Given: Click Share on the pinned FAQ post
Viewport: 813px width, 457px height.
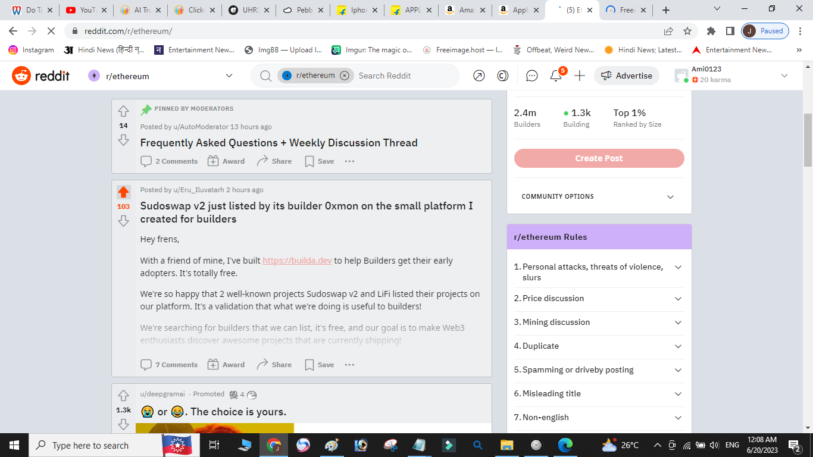Looking at the screenshot, I should [274, 161].
